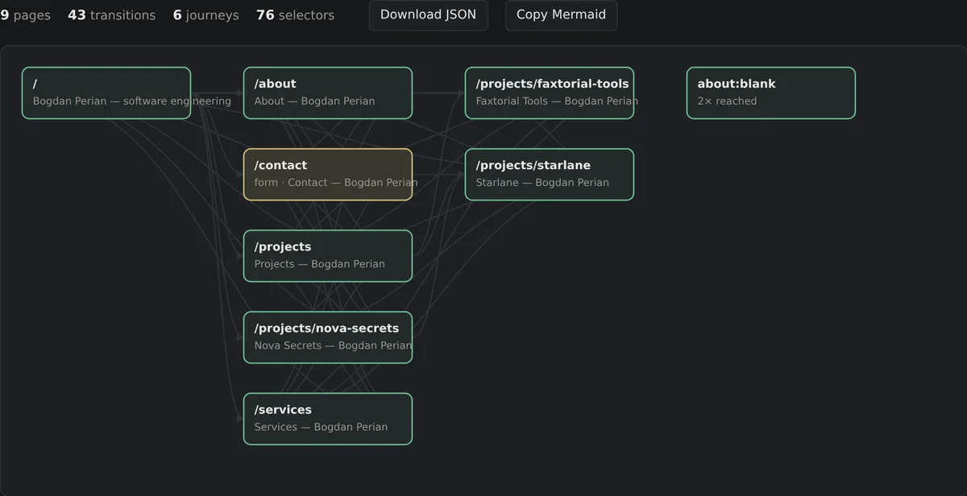Select the about:blank node

coord(771,93)
